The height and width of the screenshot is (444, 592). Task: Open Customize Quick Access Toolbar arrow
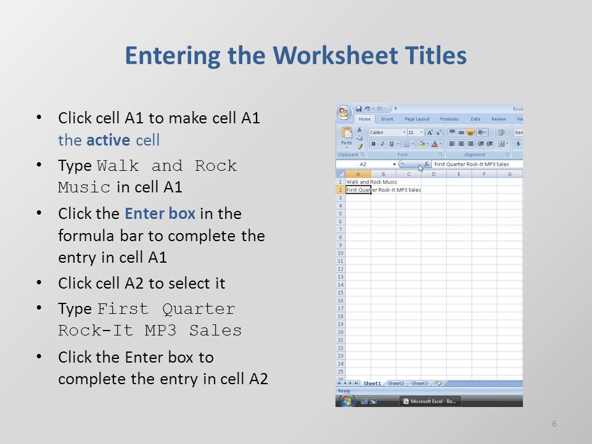point(396,109)
